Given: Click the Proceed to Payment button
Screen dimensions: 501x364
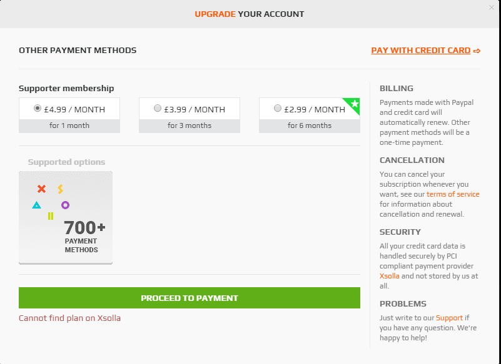Looking at the screenshot, I should pyautogui.click(x=190, y=298).
